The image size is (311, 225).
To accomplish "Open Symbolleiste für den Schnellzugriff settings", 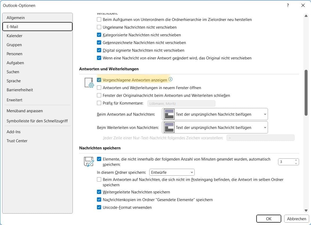I will click(37, 121).
